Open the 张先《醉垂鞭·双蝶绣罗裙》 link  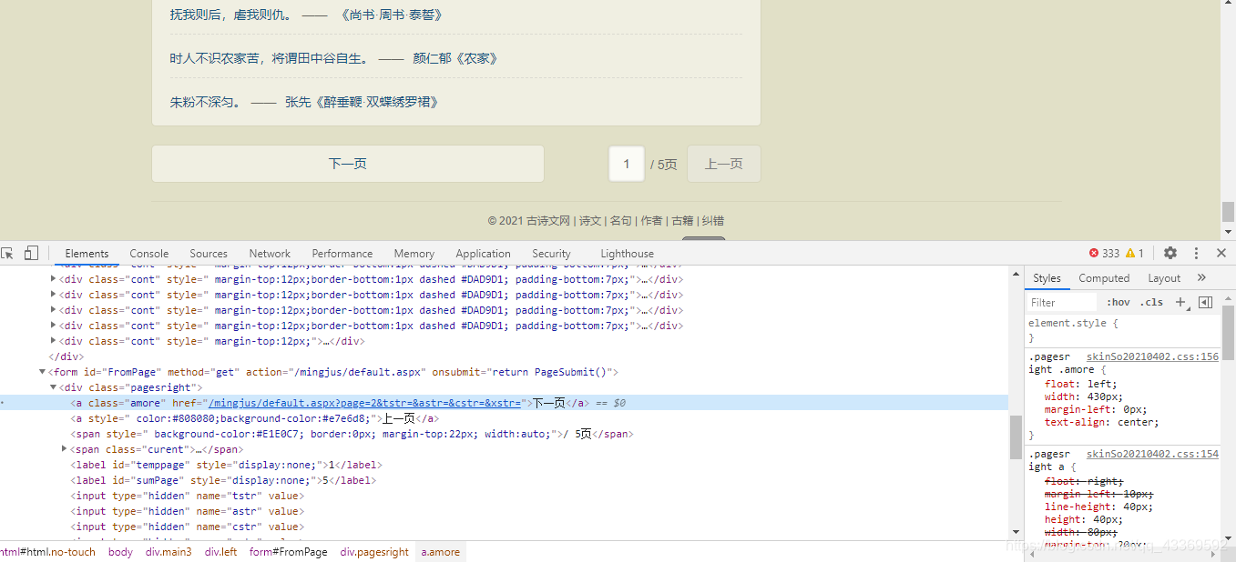363,102
